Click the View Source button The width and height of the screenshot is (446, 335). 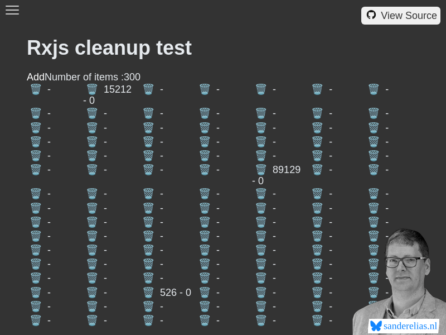pyautogui.click(x=401, y=15)
